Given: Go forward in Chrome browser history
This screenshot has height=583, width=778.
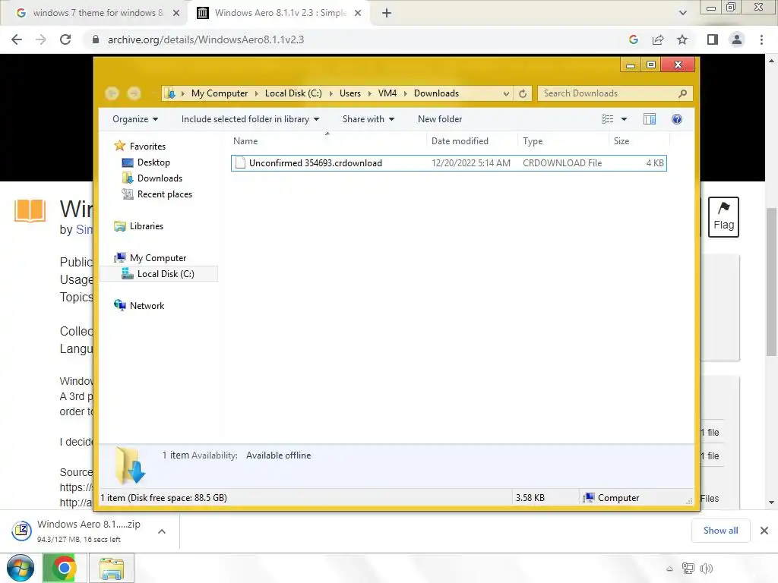Looking at the screenshot, I should coord(41,39).
